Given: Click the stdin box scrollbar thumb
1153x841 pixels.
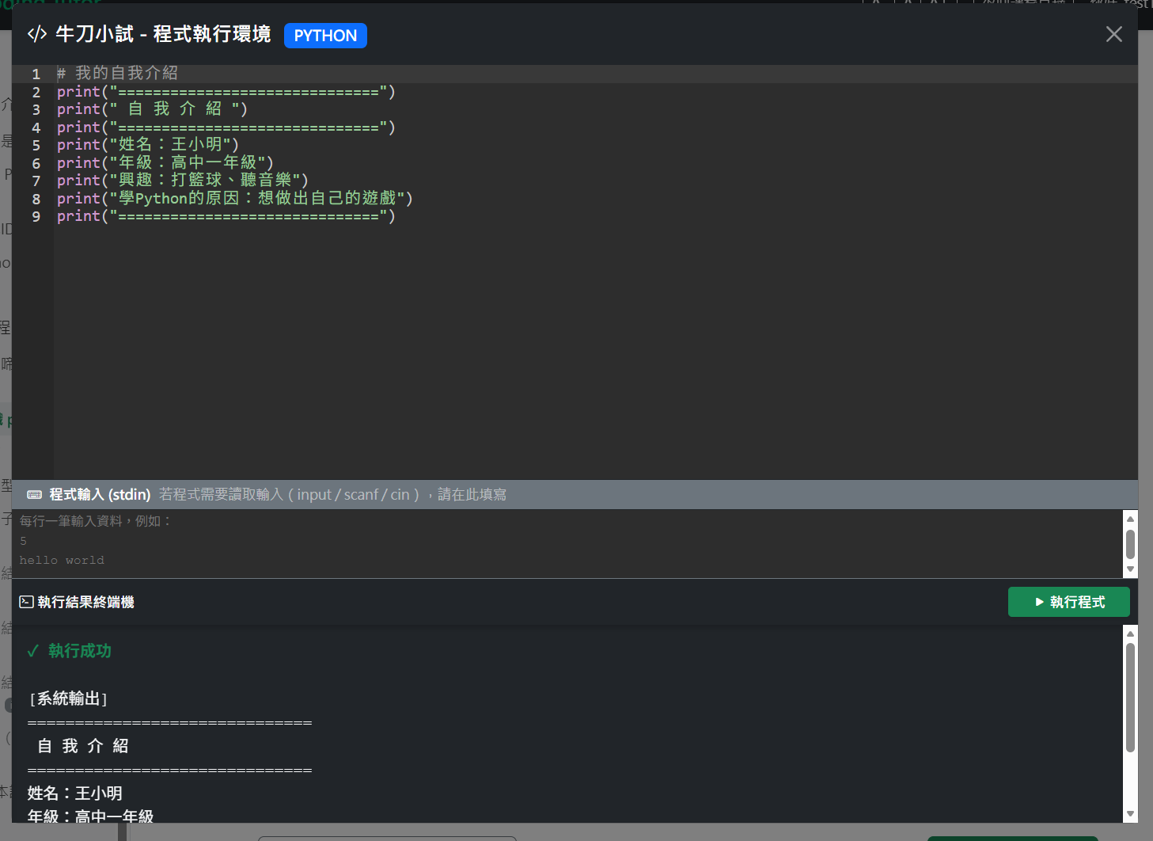Looking at the screenshot, I should point(1130,544).
